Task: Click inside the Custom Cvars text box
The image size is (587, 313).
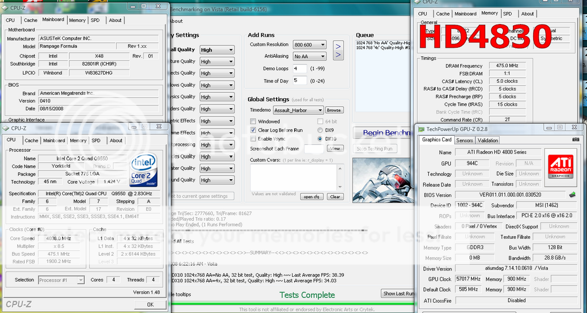Action: pos(294,178)
